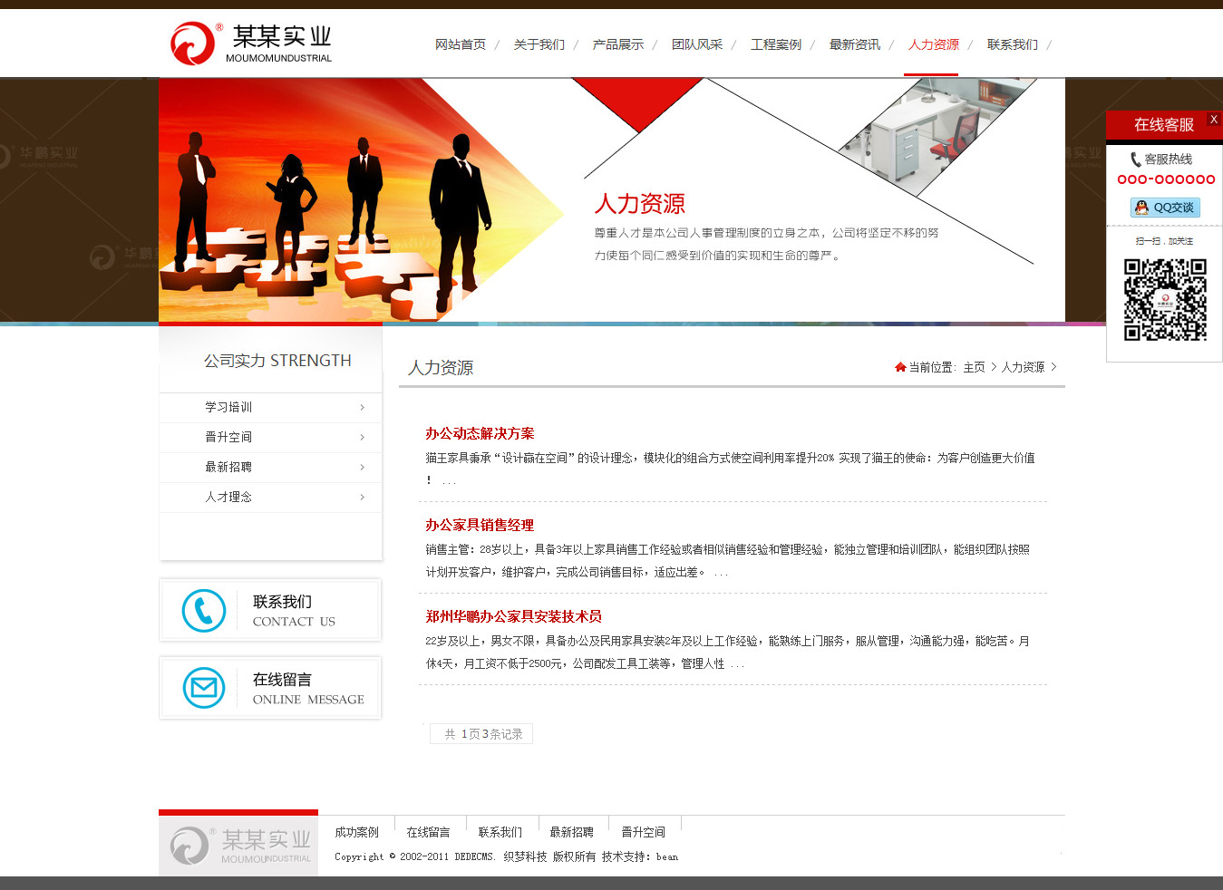This screenshot has height=890, width=1223.
Task: Expand the 学习培训 sidebar item arrow
Action: click(x=362, y=408)
